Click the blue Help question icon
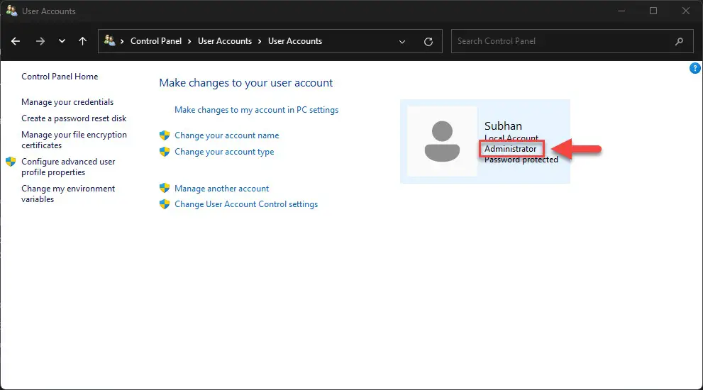The image size is (703, 390). [695, 68]
